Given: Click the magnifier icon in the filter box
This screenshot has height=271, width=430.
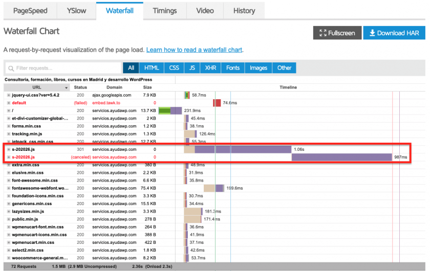Looking at the screenshot, I should [x=11, y=68].
